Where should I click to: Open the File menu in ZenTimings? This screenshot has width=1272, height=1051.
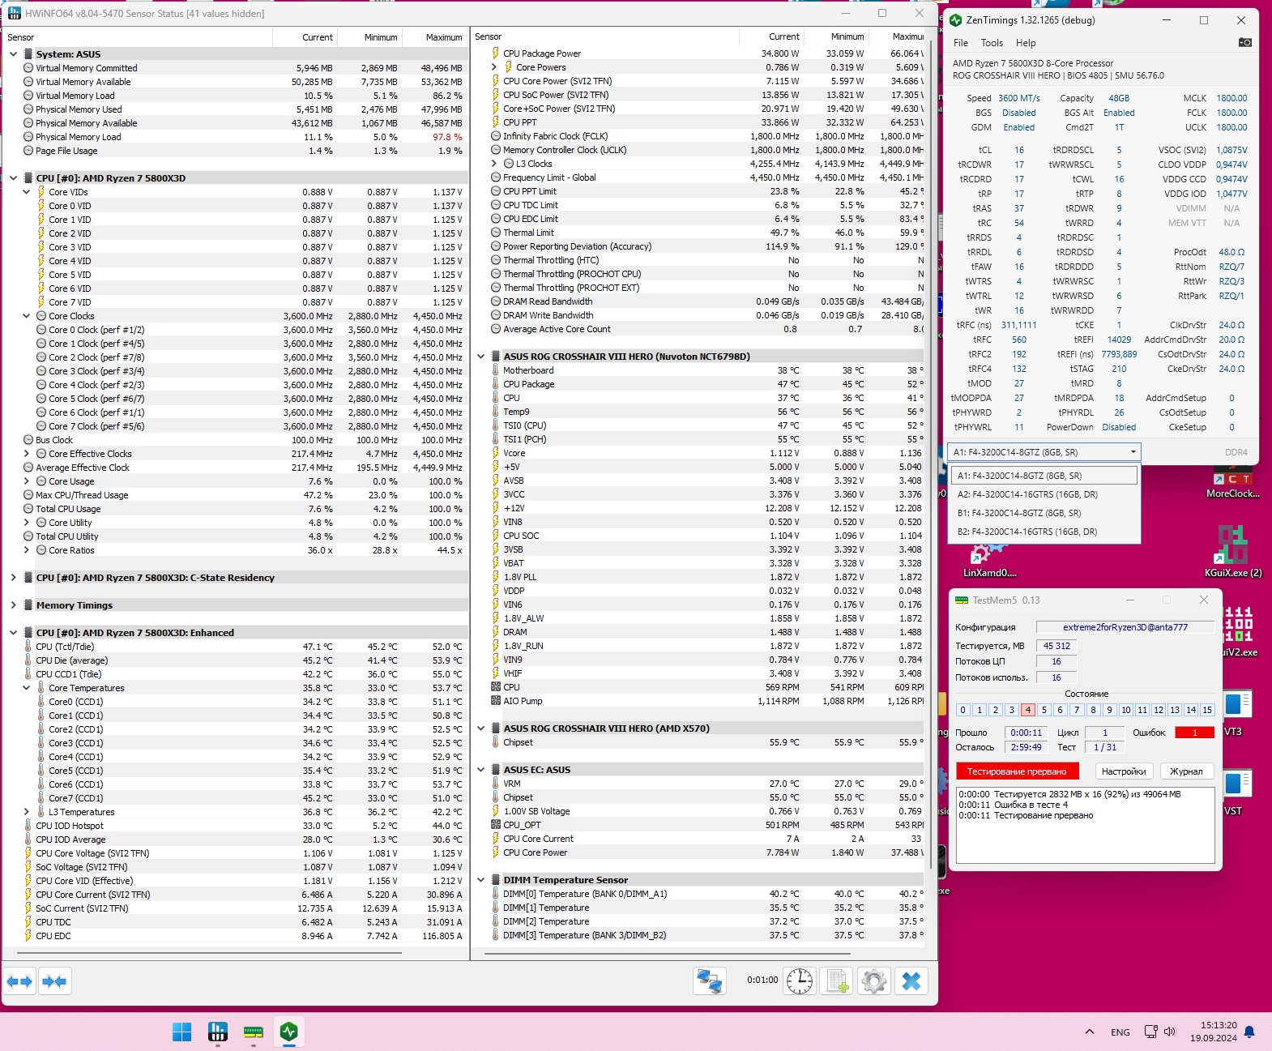pos(961,43)
